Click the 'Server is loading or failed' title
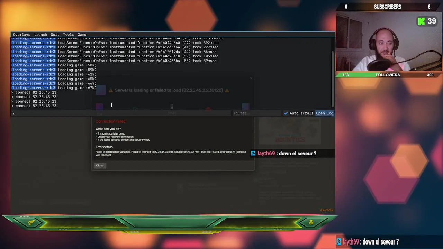This screenshot has width=443, height=249. point(169,90)
